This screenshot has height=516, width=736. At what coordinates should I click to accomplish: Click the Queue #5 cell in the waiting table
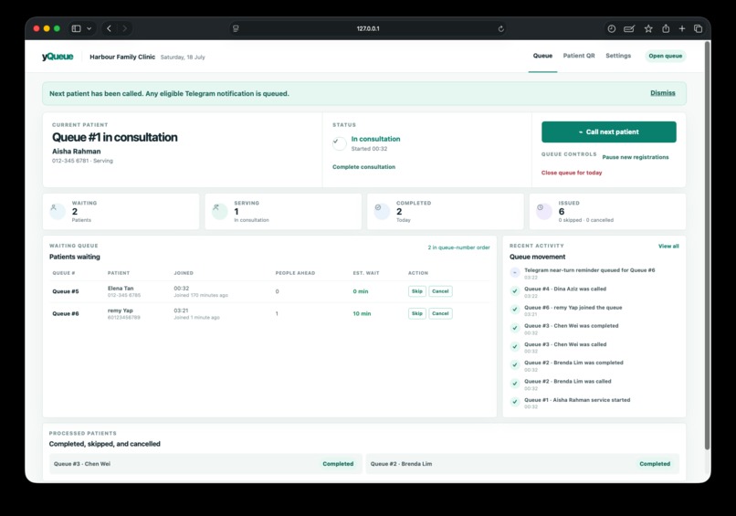[66, 291]
